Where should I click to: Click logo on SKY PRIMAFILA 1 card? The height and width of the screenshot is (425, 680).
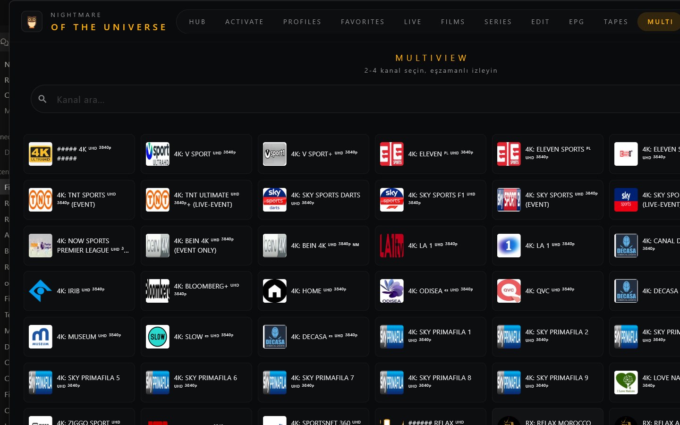[392, 337]
